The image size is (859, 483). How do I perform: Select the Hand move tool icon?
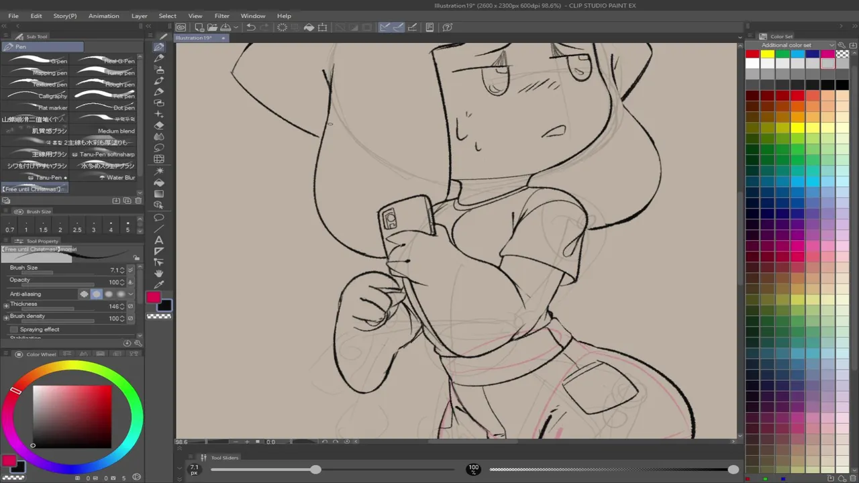pos(159,274)
